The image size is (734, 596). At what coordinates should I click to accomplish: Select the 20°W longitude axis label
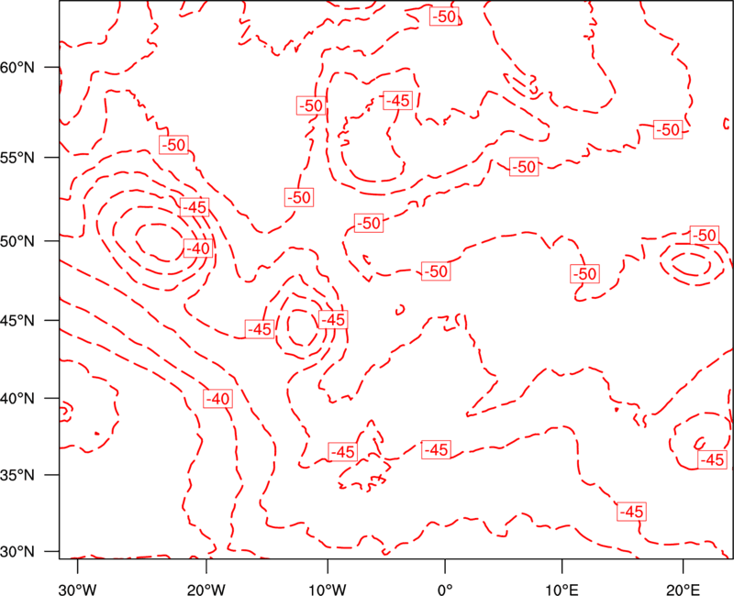(206, 590)
